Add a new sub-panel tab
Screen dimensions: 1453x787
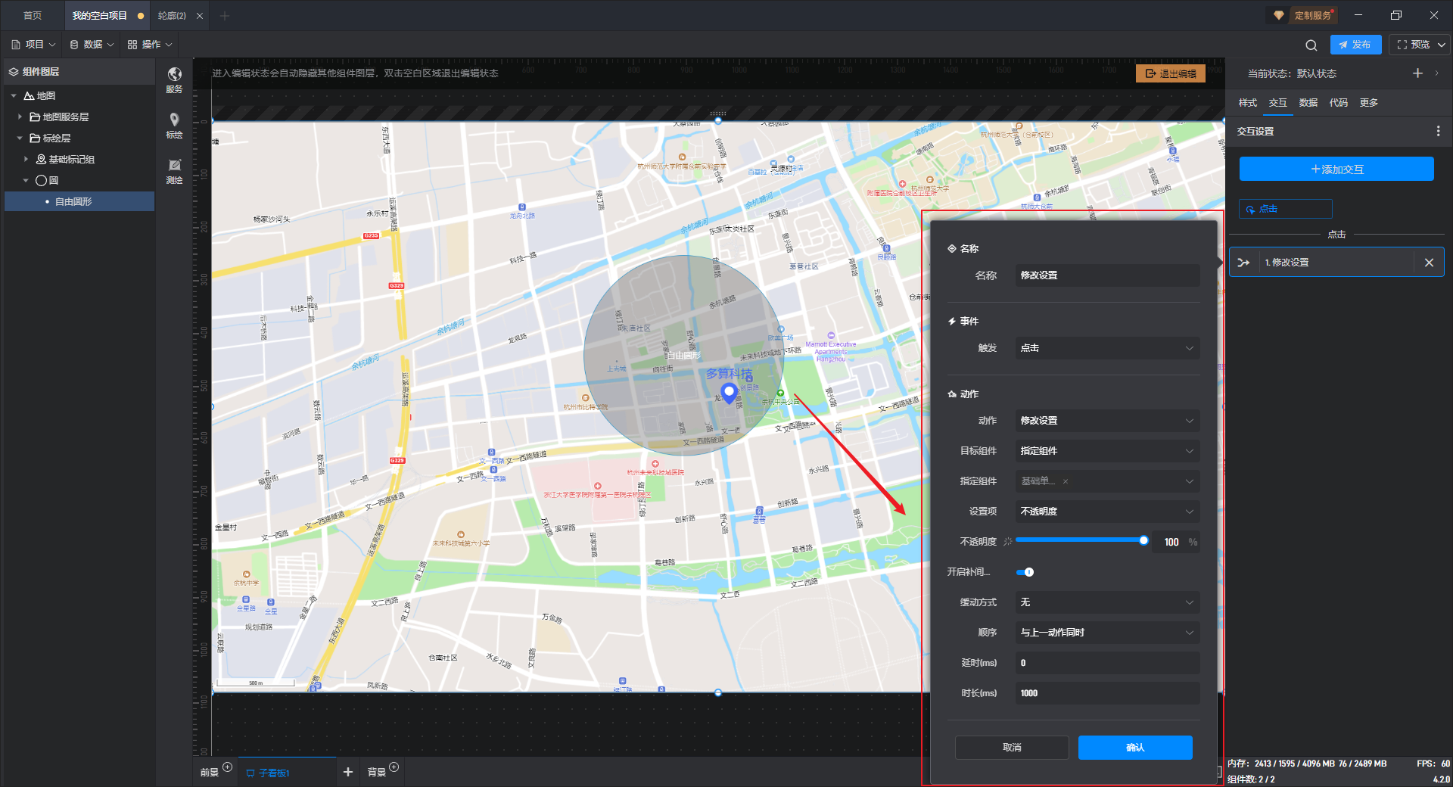(347, 772)
